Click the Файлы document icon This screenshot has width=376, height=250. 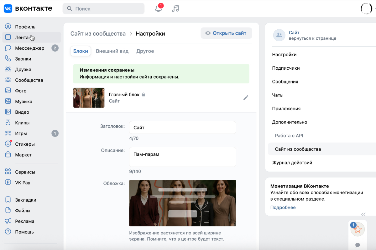(x=8, y=210)
